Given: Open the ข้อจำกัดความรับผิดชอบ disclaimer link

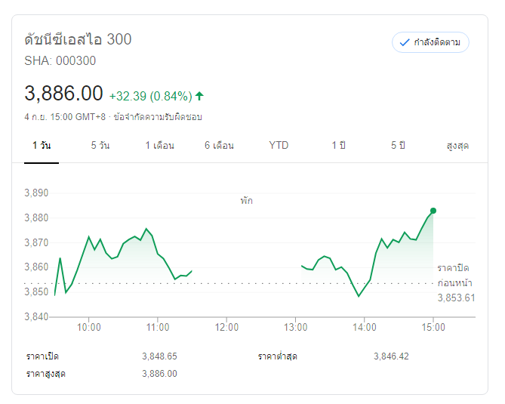Looking at the screenshot, I should click(x=159, y=117).
